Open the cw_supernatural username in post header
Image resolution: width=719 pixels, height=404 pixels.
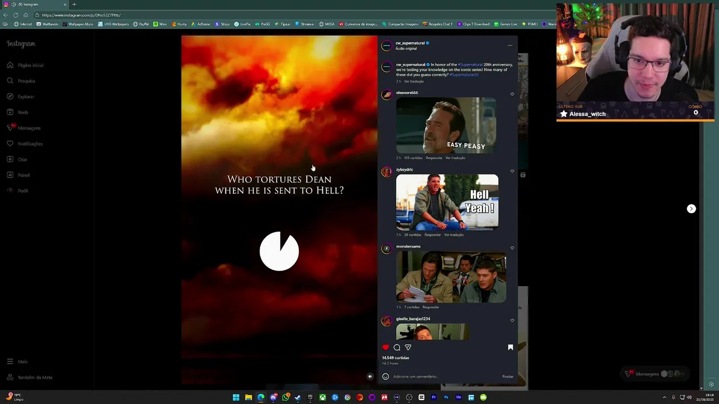point(410,43)
